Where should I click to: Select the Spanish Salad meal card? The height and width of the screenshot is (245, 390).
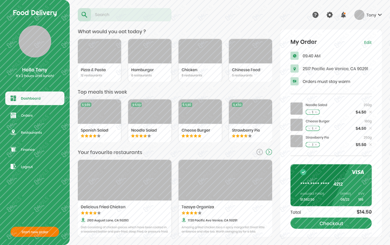[99, 121]
